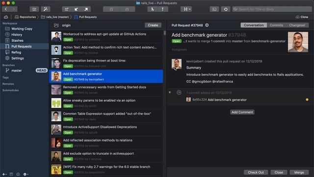Click the Push toolbar icon

86,9
